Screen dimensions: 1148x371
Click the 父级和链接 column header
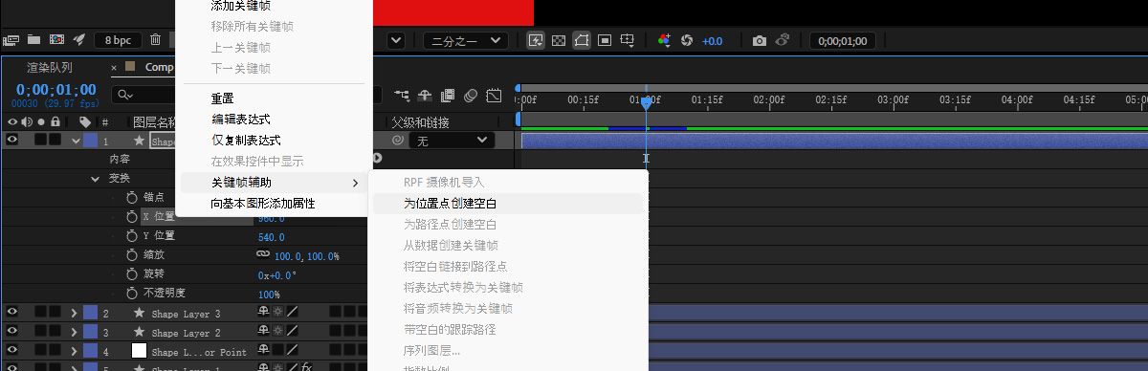[421, 123]
